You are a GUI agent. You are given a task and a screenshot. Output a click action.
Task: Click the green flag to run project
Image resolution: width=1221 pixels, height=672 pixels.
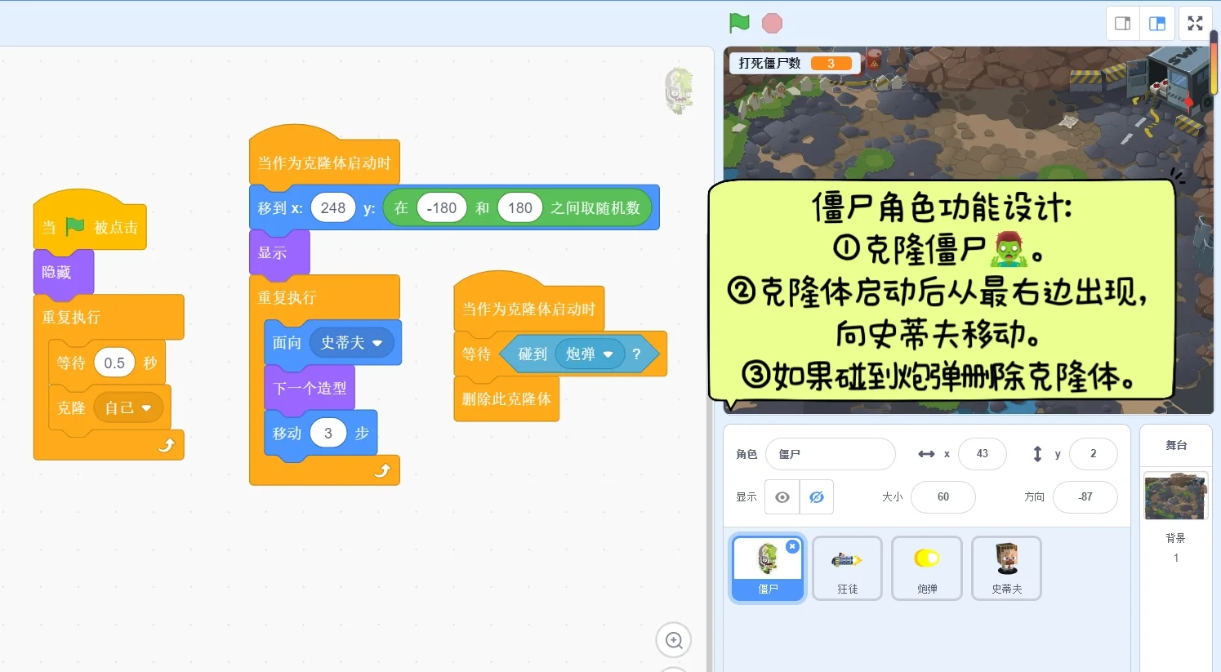[738, 24]
